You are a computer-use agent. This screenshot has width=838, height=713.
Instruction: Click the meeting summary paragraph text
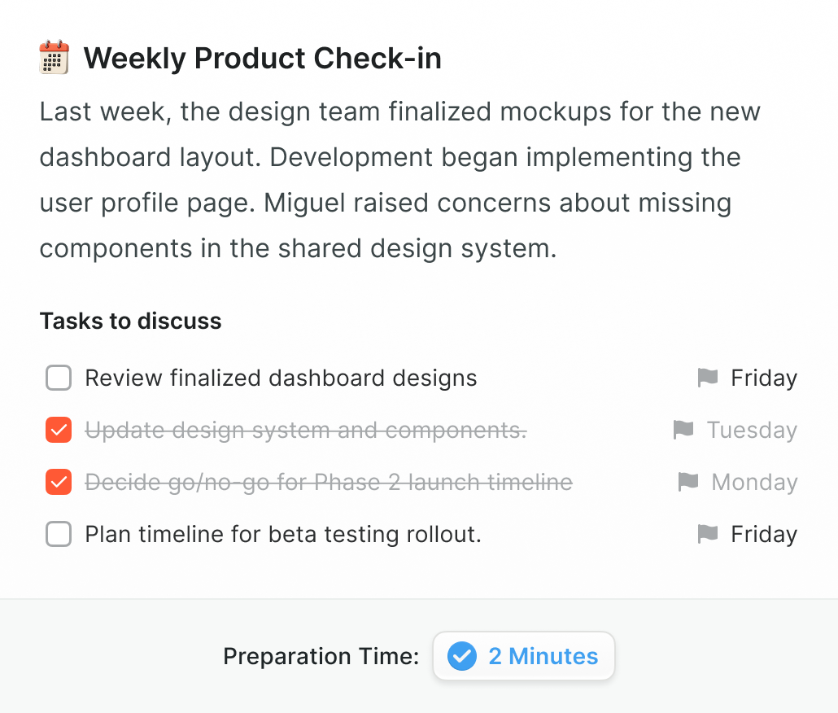tap(399, 180)
